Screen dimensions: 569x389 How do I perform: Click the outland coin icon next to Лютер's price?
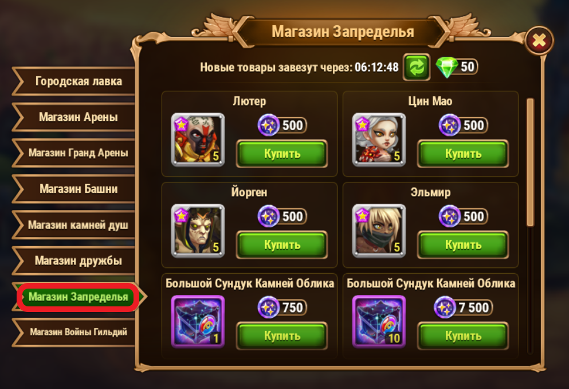tap(268, 125)
